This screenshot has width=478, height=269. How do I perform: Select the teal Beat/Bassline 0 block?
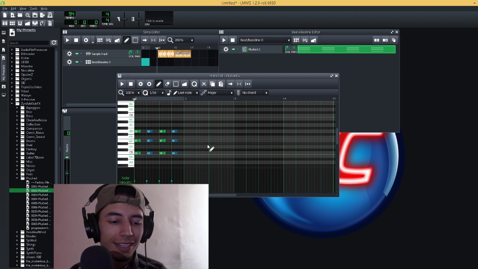145,62
